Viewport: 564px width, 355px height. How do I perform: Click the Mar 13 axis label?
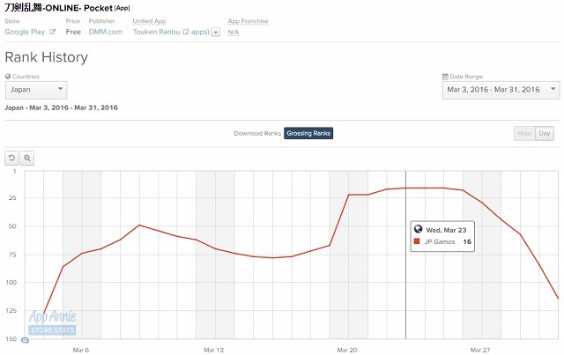(x=213, y=350)
